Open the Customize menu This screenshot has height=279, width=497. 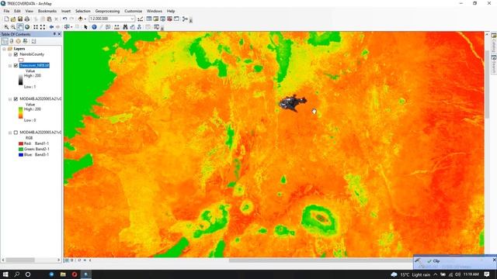point(133,11)
